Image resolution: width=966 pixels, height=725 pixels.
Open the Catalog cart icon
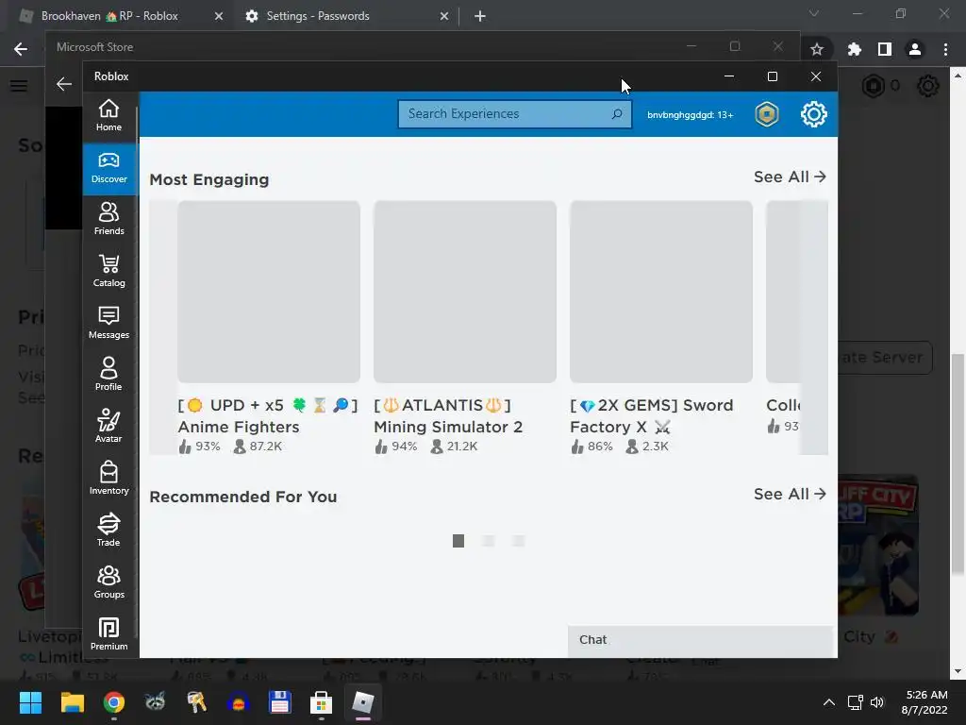click(x=109, y=264)
